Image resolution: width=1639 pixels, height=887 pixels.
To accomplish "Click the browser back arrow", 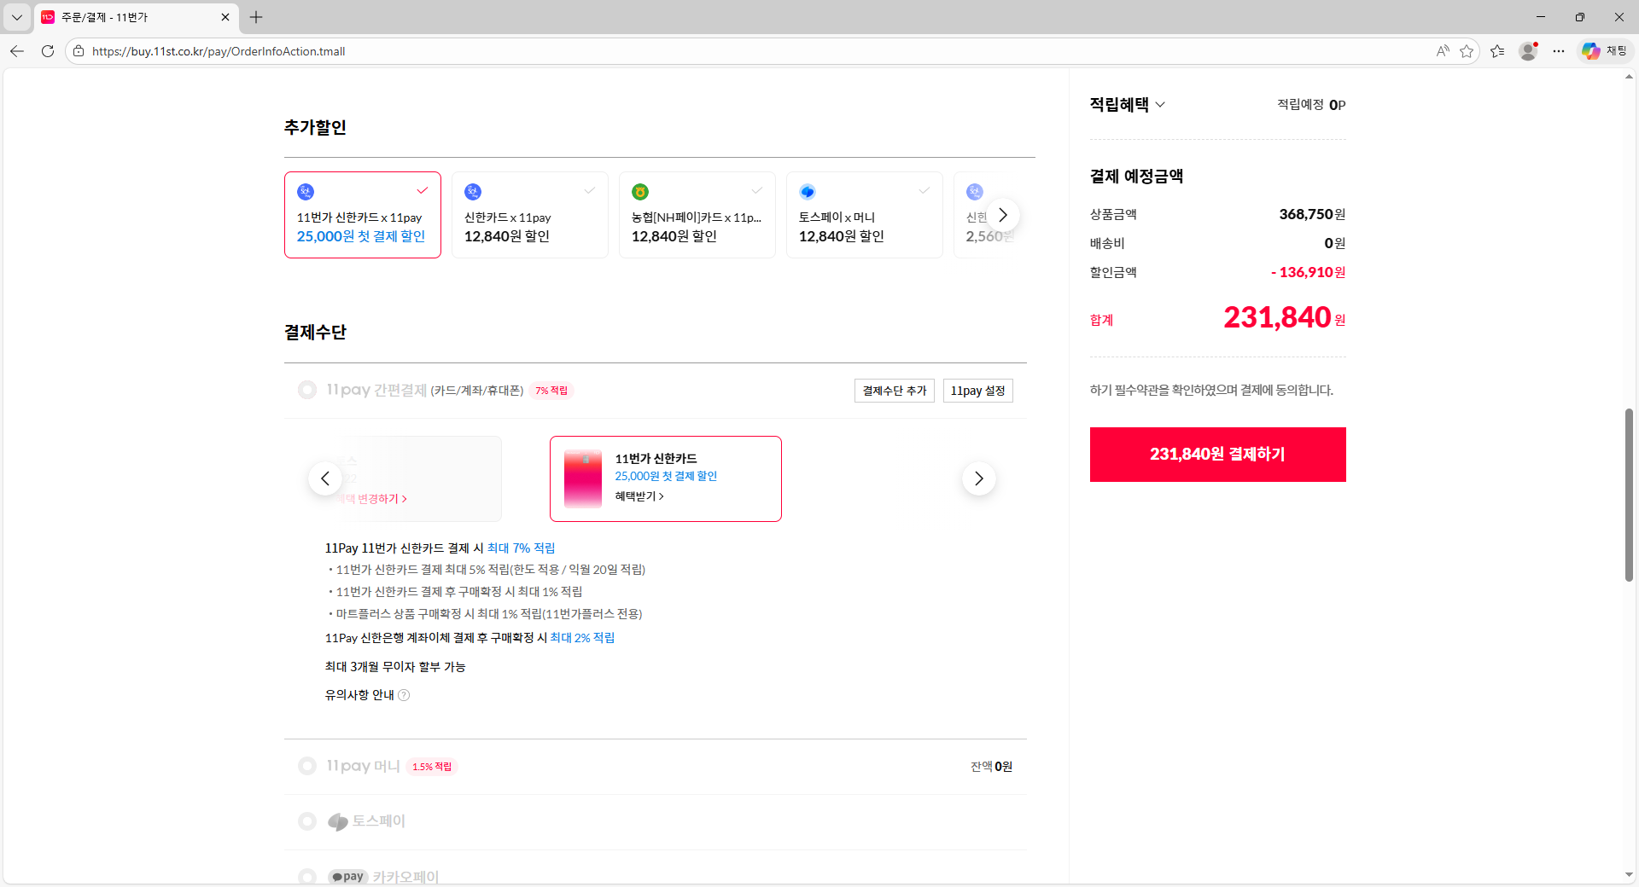I will click(17, 51).
